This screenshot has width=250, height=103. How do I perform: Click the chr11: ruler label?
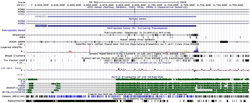pos(21,5)
